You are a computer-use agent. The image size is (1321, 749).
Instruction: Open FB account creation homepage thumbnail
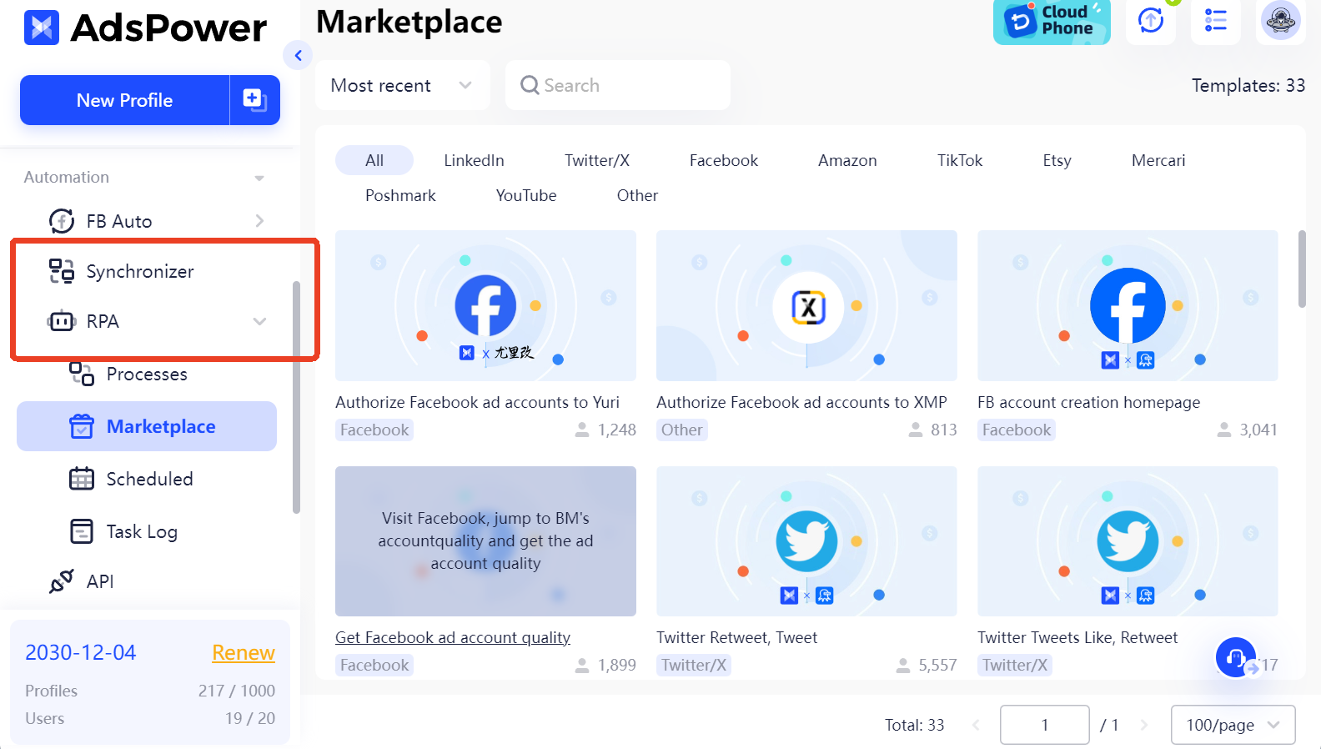1128,305
